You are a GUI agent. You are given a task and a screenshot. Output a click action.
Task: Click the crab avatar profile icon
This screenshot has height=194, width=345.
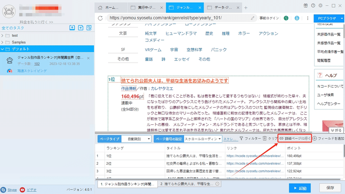click(x=9, y=11)
